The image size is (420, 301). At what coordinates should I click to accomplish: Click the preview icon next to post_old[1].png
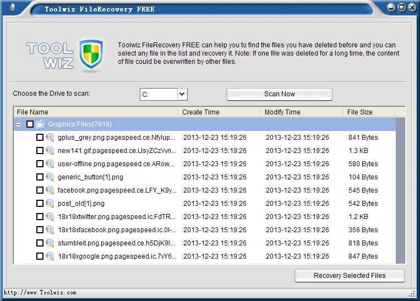click(50, 204)
